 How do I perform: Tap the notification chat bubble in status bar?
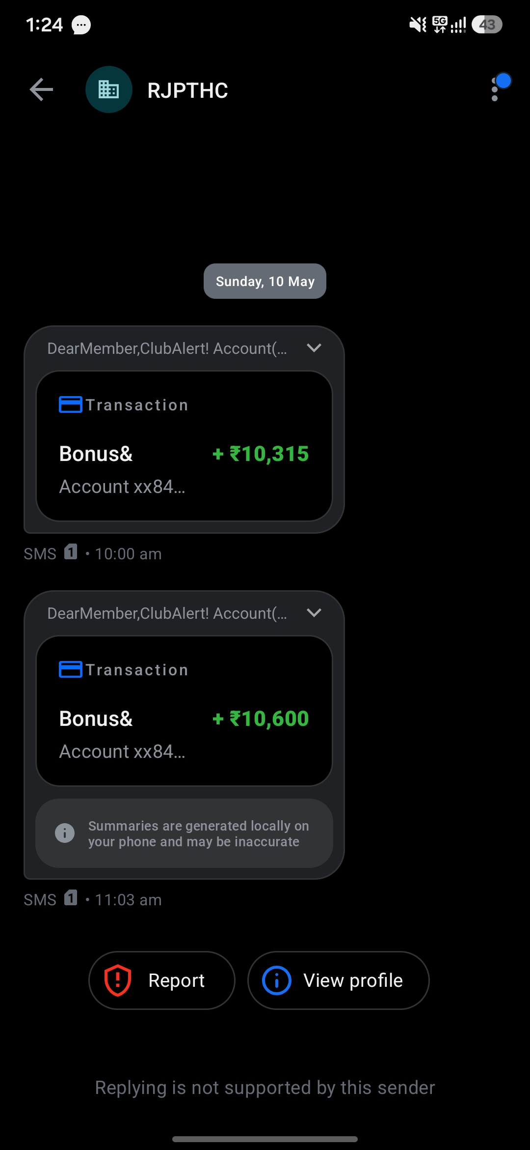point(81,25)
